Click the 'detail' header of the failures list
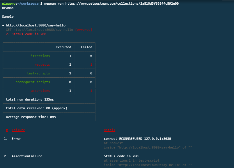Image resolution: width=234 pixels, height=168 pixels. click(x=109, y=130)
